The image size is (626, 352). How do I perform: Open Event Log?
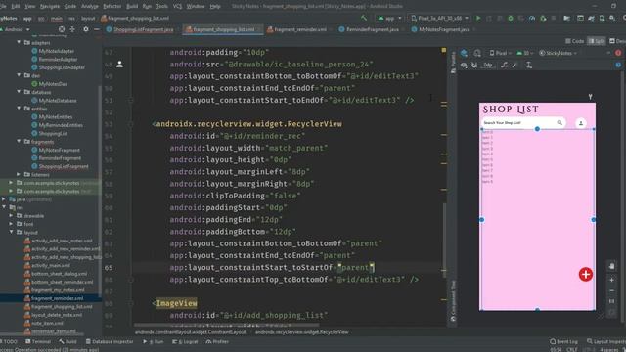click(x=563, y=341)
